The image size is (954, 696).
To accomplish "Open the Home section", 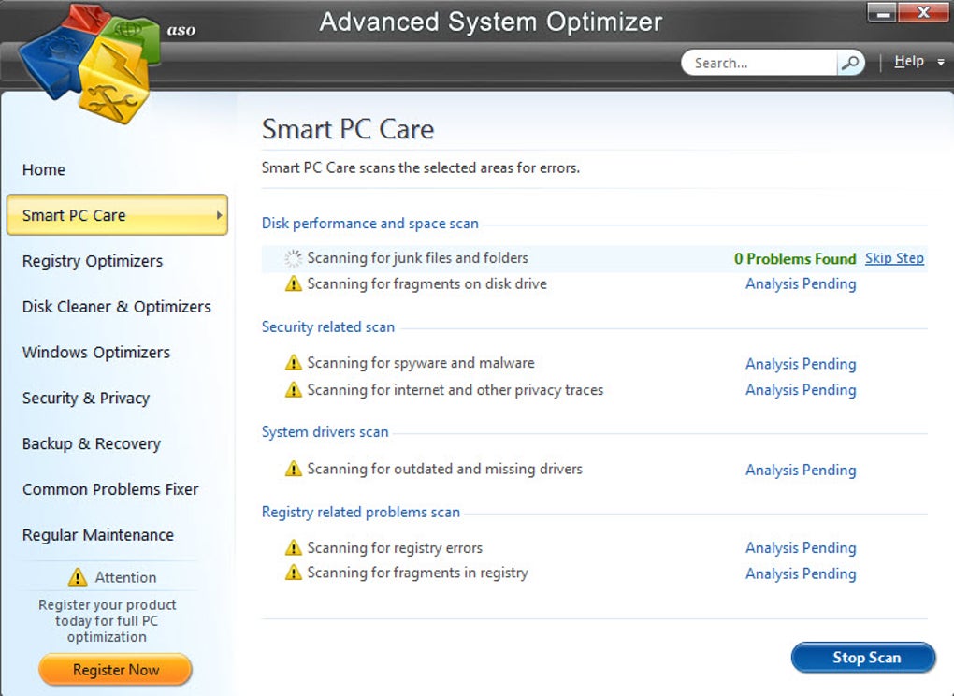I will [44, 169].
